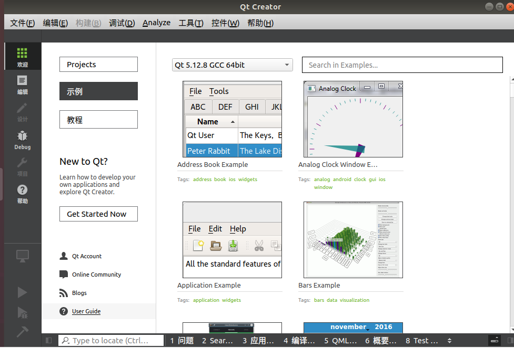Open the 构建(B) menu

(88, 23)
